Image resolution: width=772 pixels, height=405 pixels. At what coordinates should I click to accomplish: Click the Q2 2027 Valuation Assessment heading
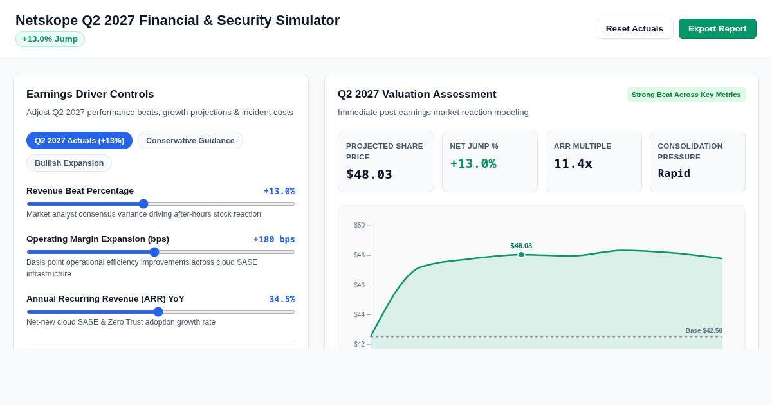pyautogui.click(x=417, y=94)
